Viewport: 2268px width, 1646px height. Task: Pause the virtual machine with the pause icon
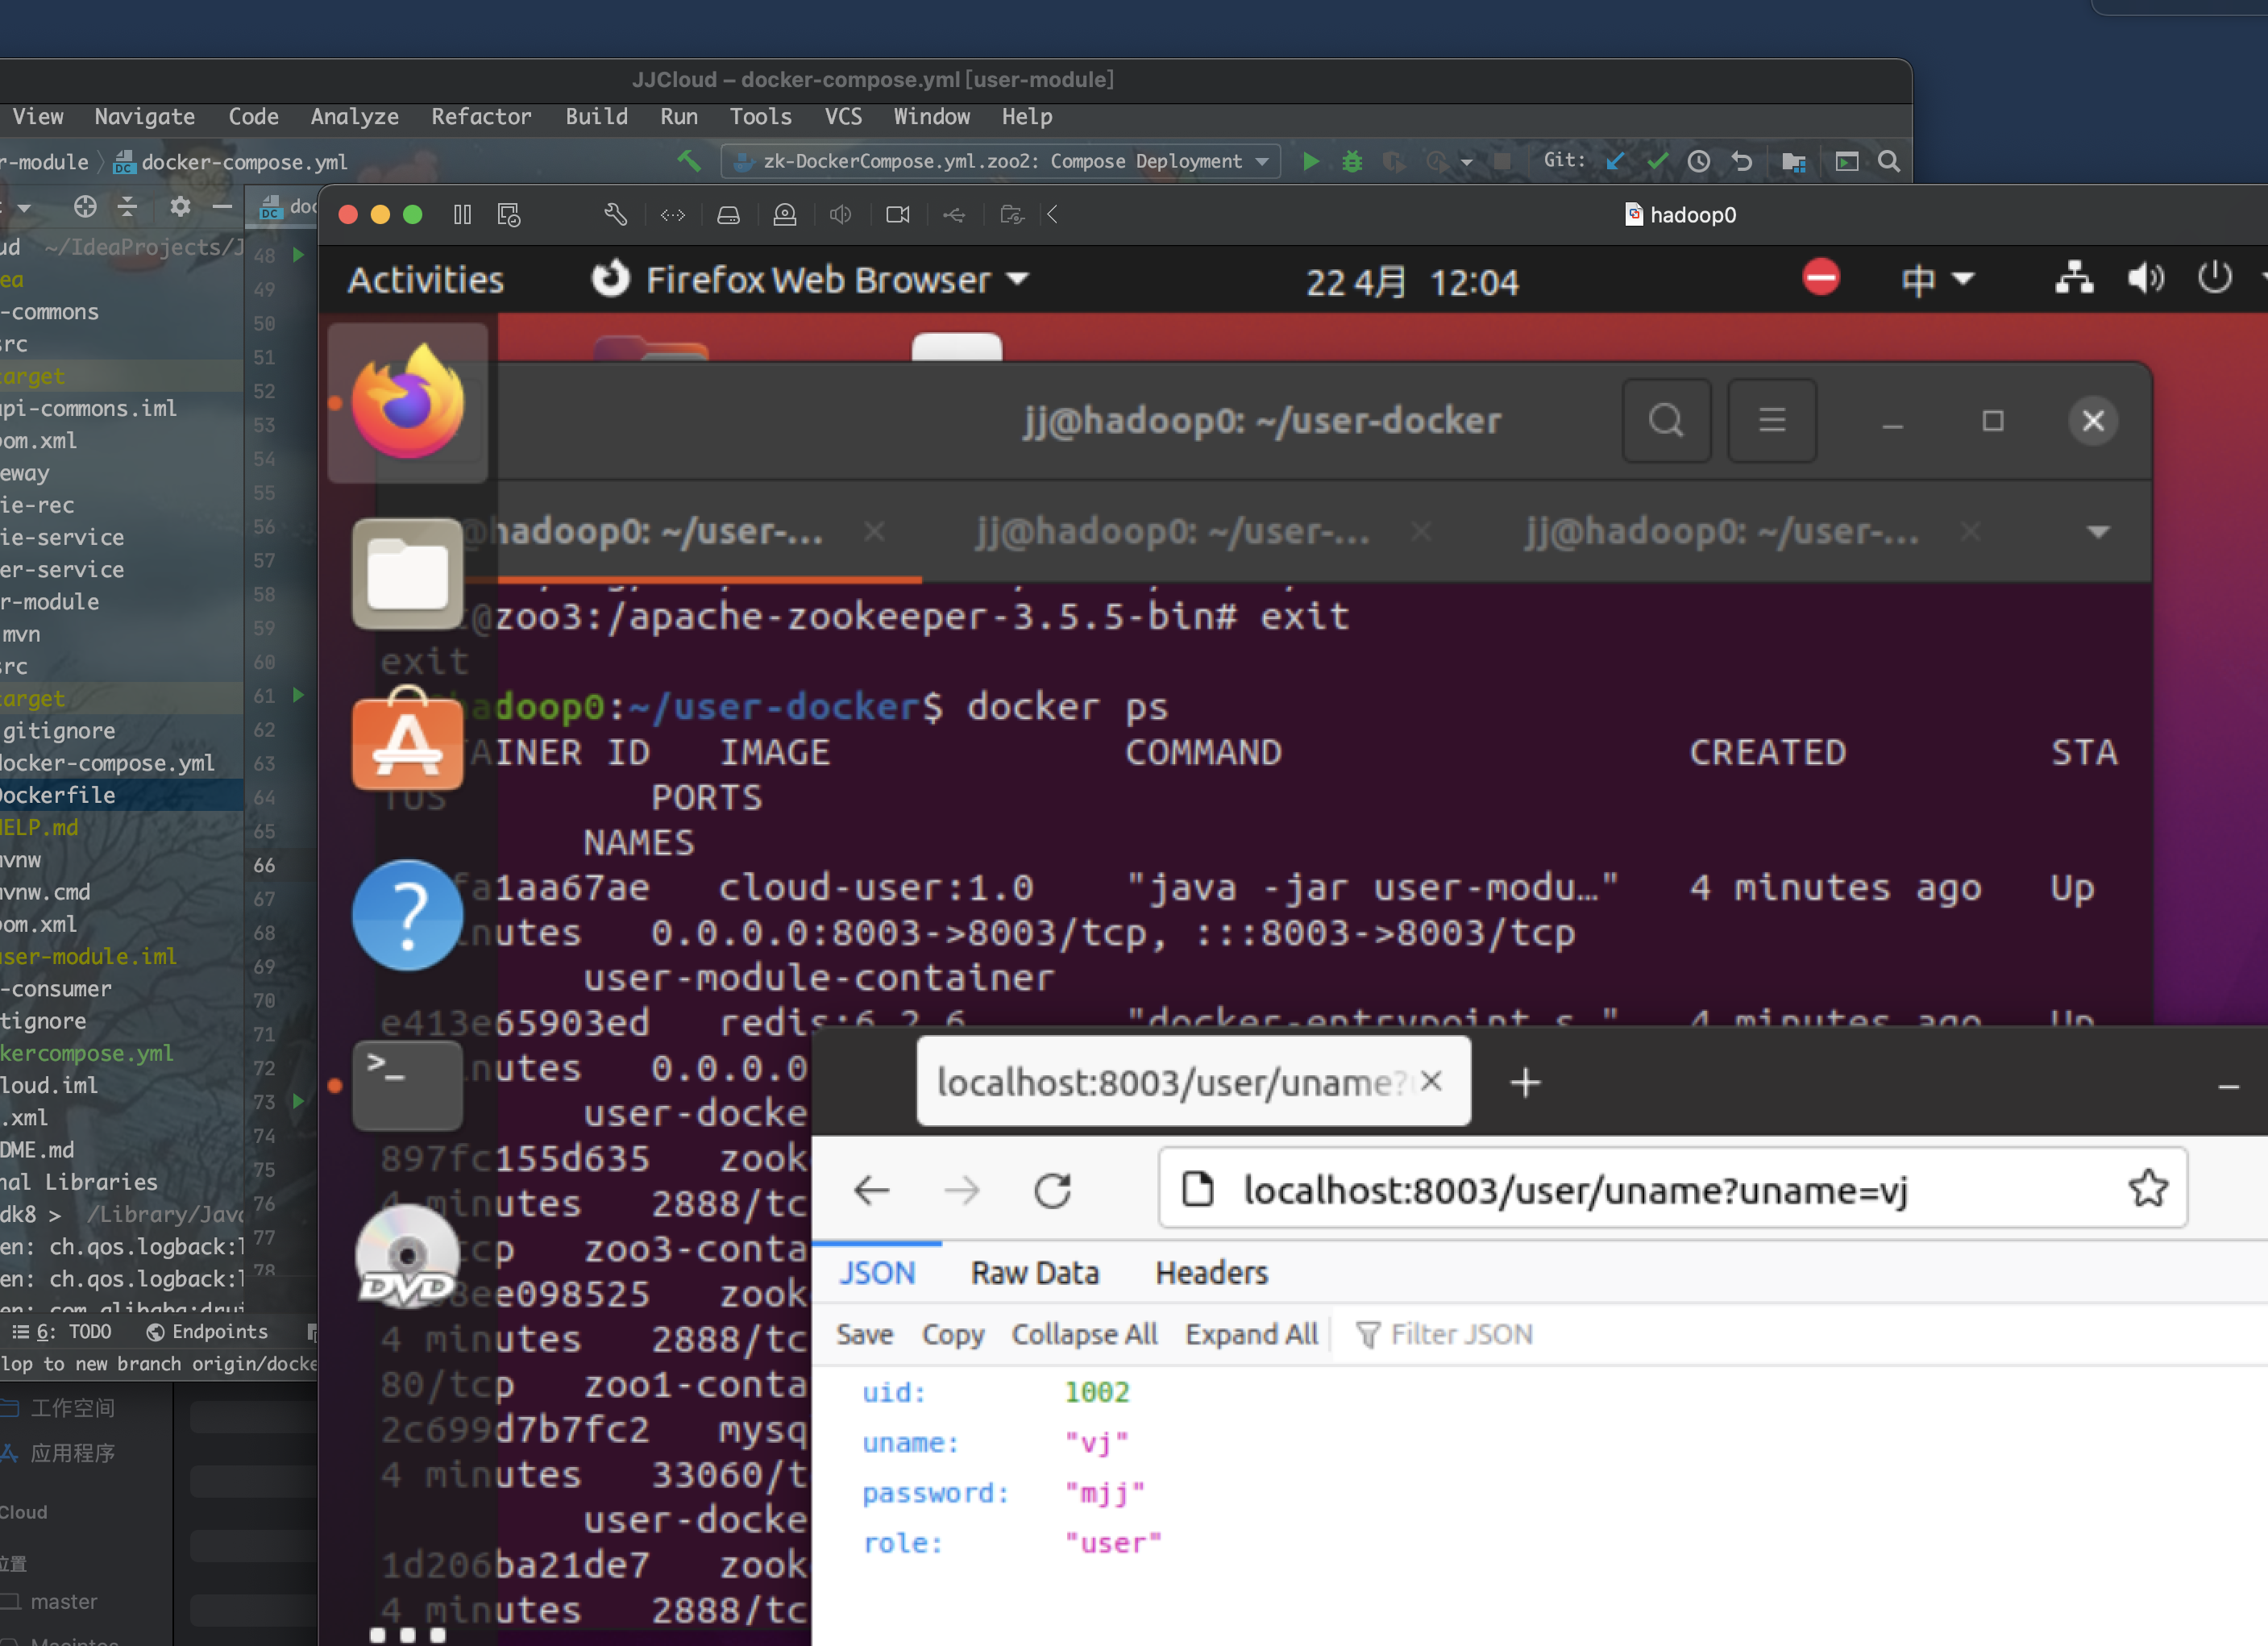[462, 214]
